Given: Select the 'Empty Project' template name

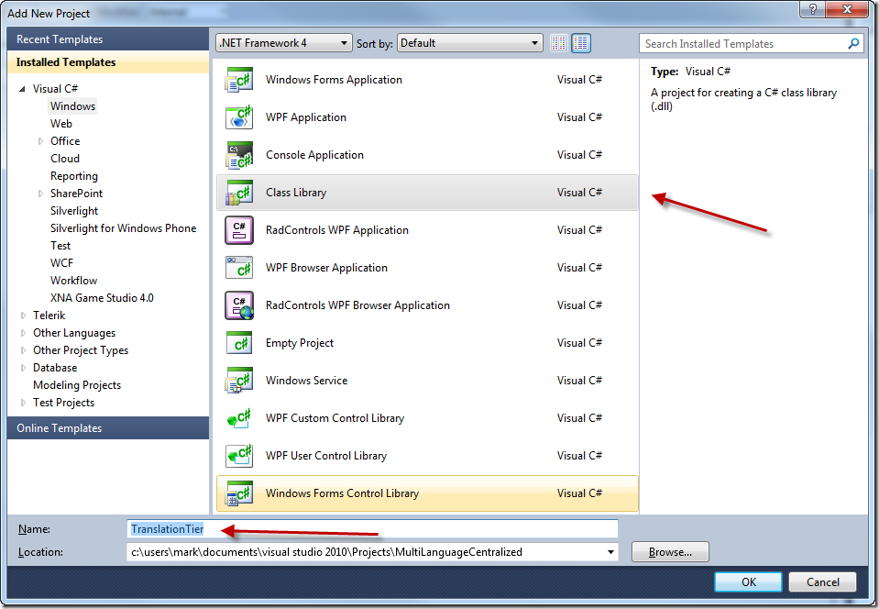Looking at the screenshot, I should tap(300, 343).
